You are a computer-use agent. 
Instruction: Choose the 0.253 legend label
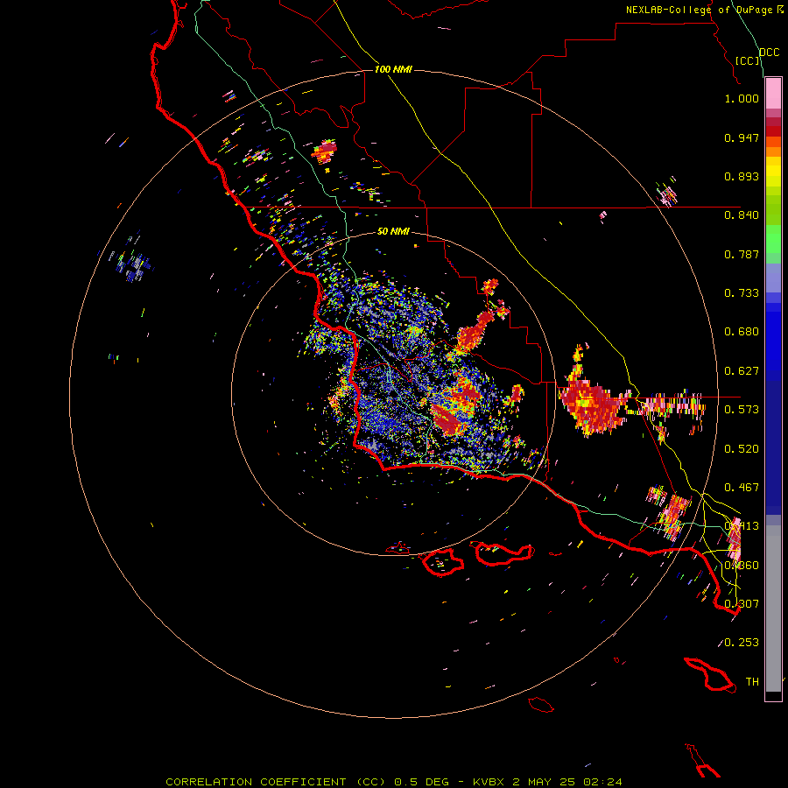(x=742, y=643)
